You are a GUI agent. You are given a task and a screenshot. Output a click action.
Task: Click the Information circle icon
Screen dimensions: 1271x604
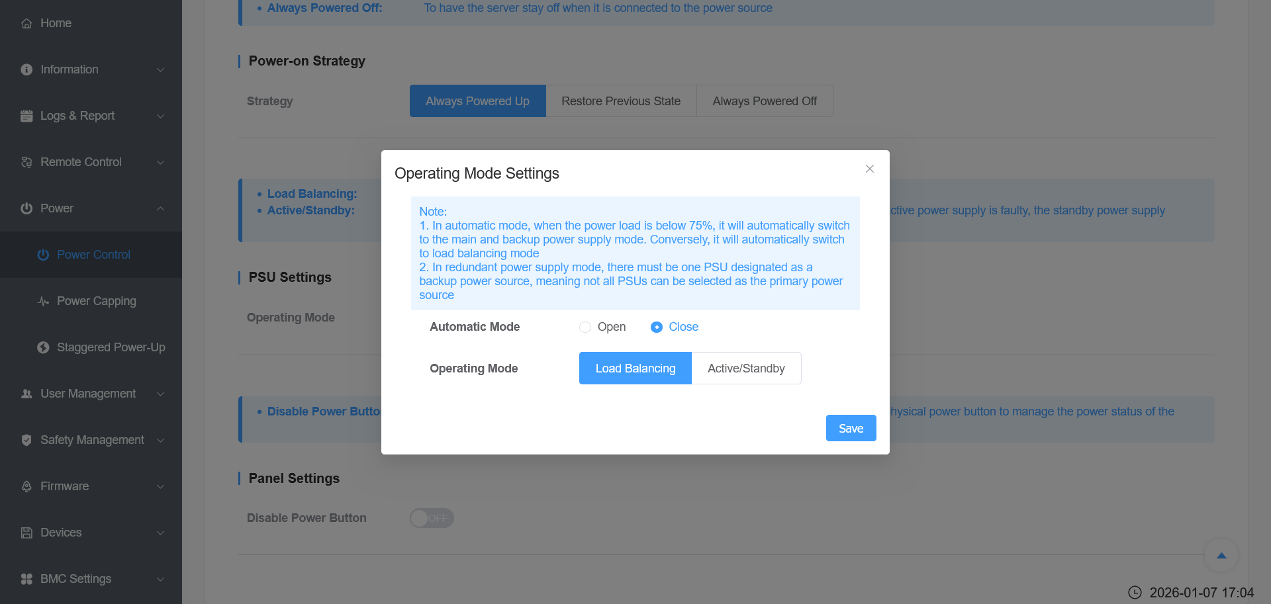pos(26,69)
